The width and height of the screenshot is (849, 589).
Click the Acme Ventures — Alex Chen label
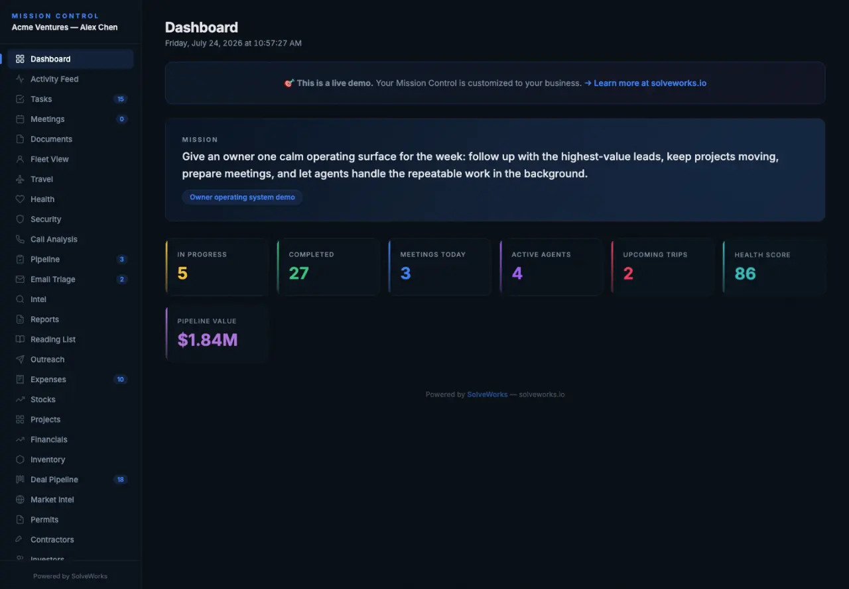65,27
